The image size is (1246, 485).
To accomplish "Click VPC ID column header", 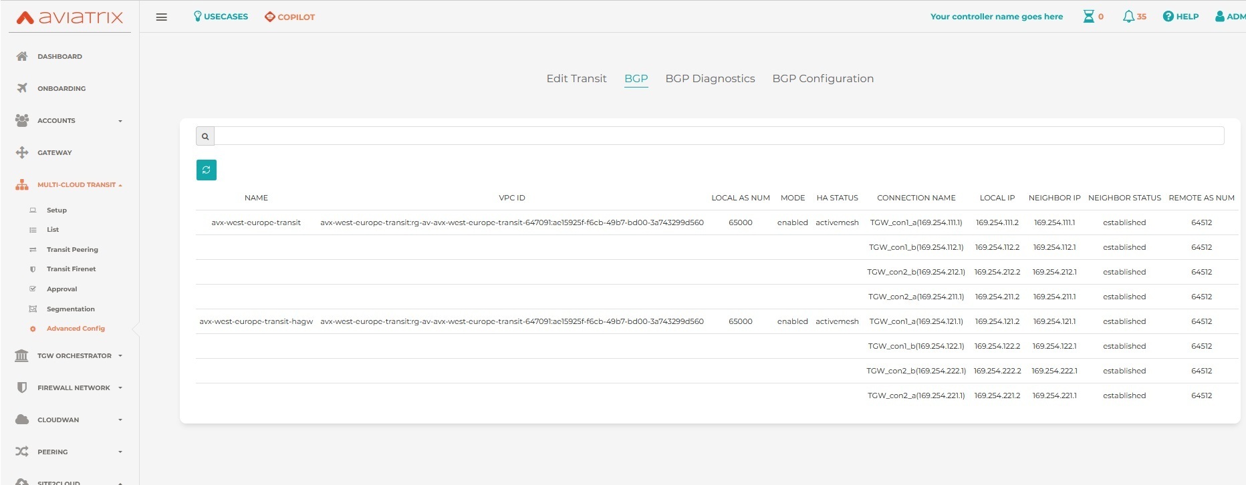I will click(511, 198).
